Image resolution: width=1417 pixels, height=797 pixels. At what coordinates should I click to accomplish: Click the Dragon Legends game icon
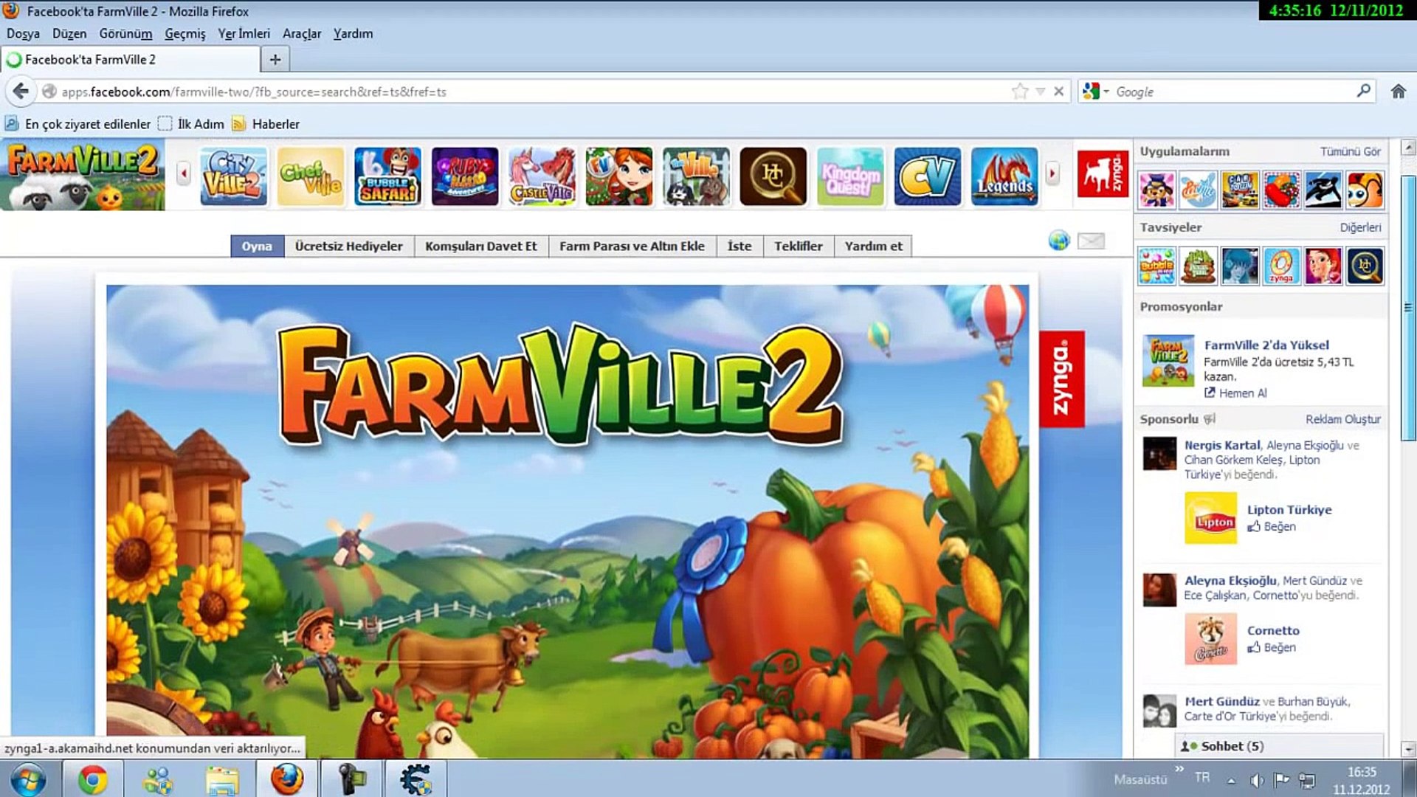point(1004,176)
